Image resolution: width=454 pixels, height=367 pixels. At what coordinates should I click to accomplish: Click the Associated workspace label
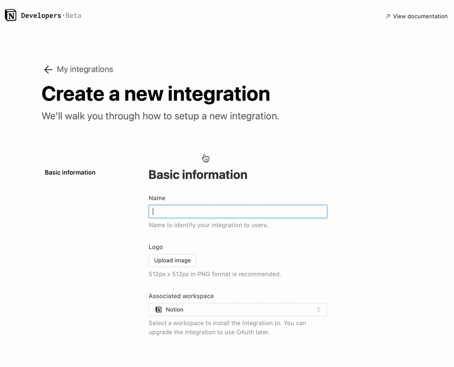(x=181, y=296)
